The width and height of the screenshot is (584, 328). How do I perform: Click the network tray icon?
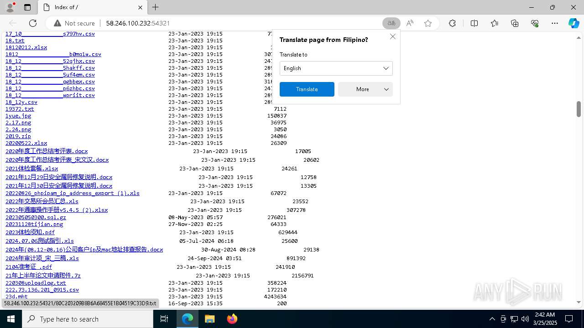(x=514, y=319)
